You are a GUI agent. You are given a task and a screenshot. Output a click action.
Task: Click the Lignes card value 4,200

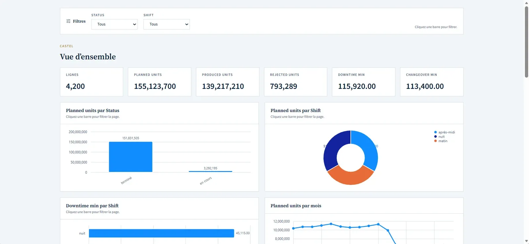point(75,86)
